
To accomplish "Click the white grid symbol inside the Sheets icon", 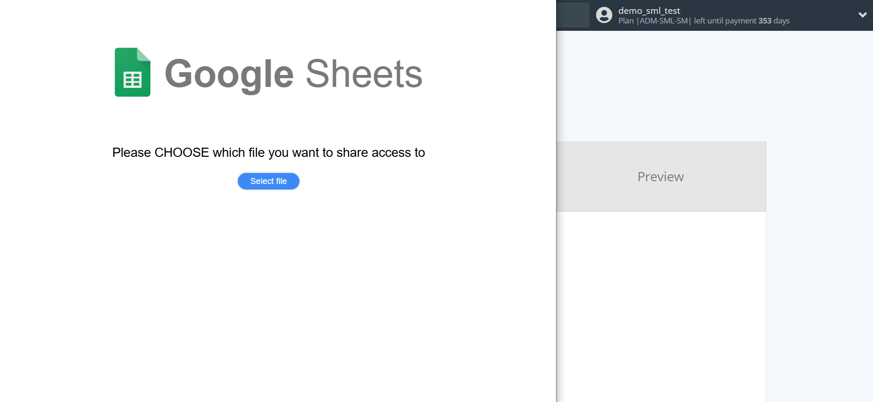I will (x=132, y=80).
